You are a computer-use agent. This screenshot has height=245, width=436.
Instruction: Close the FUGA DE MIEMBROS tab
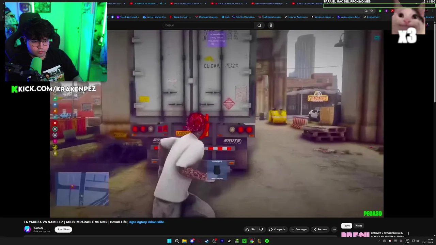point(206,3)
